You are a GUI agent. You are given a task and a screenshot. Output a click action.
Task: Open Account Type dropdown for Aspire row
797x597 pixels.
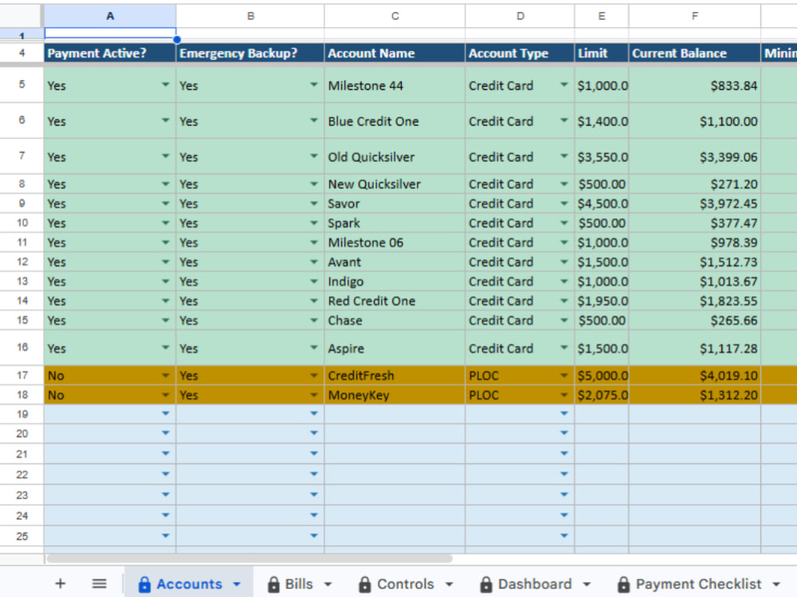(x=564, y=347)
